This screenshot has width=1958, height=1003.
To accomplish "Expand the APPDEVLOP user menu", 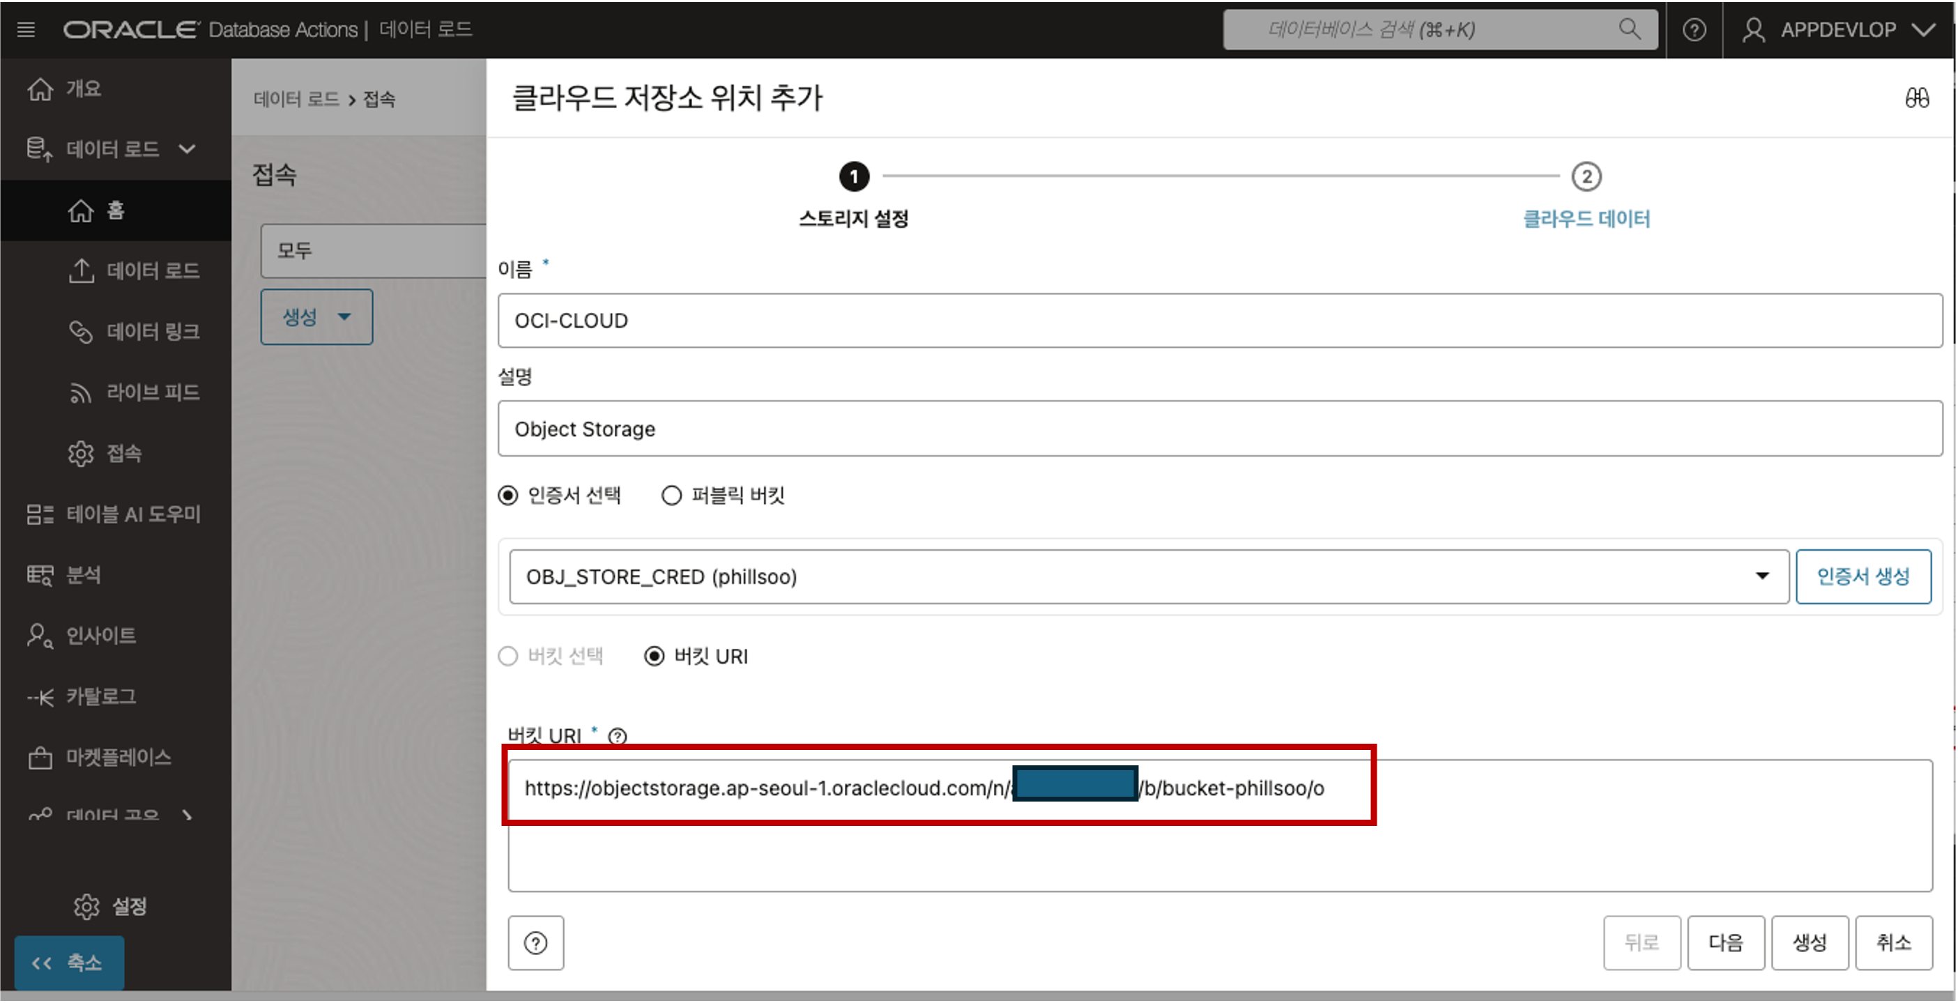I will 1840,30.
